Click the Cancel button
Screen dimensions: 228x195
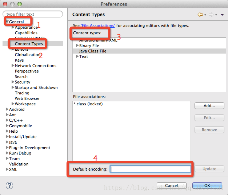[172, 186]
